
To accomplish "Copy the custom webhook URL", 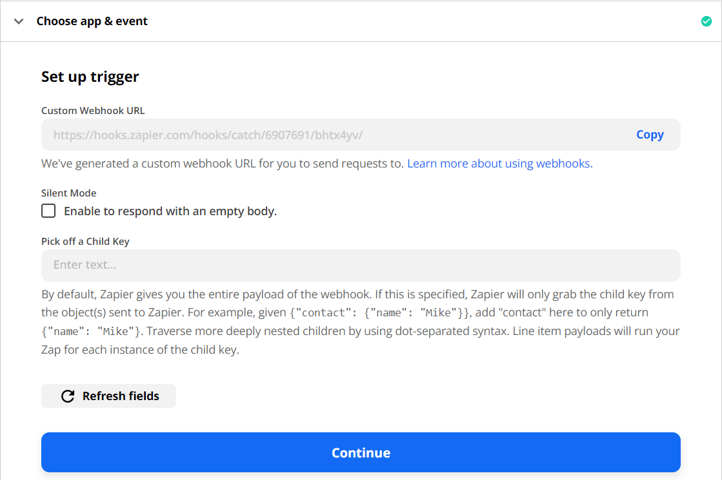I will (x=650, y=134).
